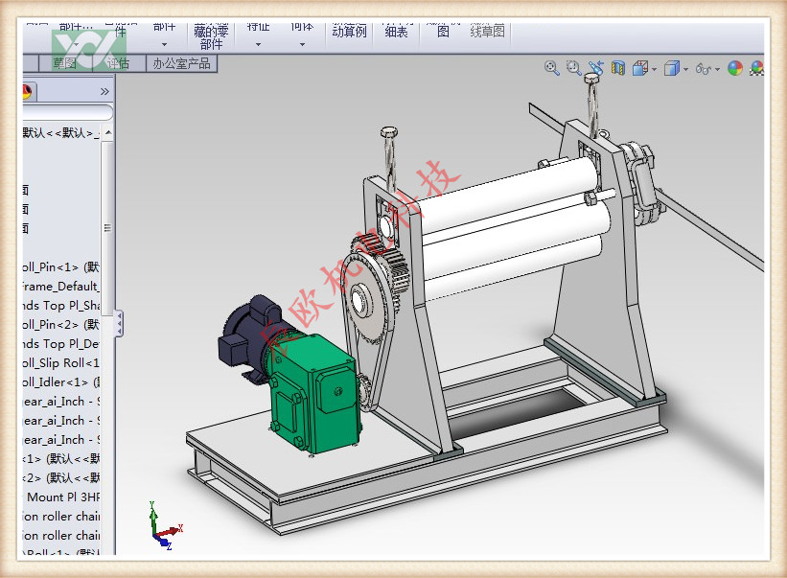
Task: Open the 特征 dropdown arrow in ribbon
Action: [x=258, y=45]
